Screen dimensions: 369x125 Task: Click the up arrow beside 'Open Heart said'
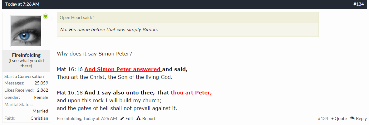click(94, 17)
